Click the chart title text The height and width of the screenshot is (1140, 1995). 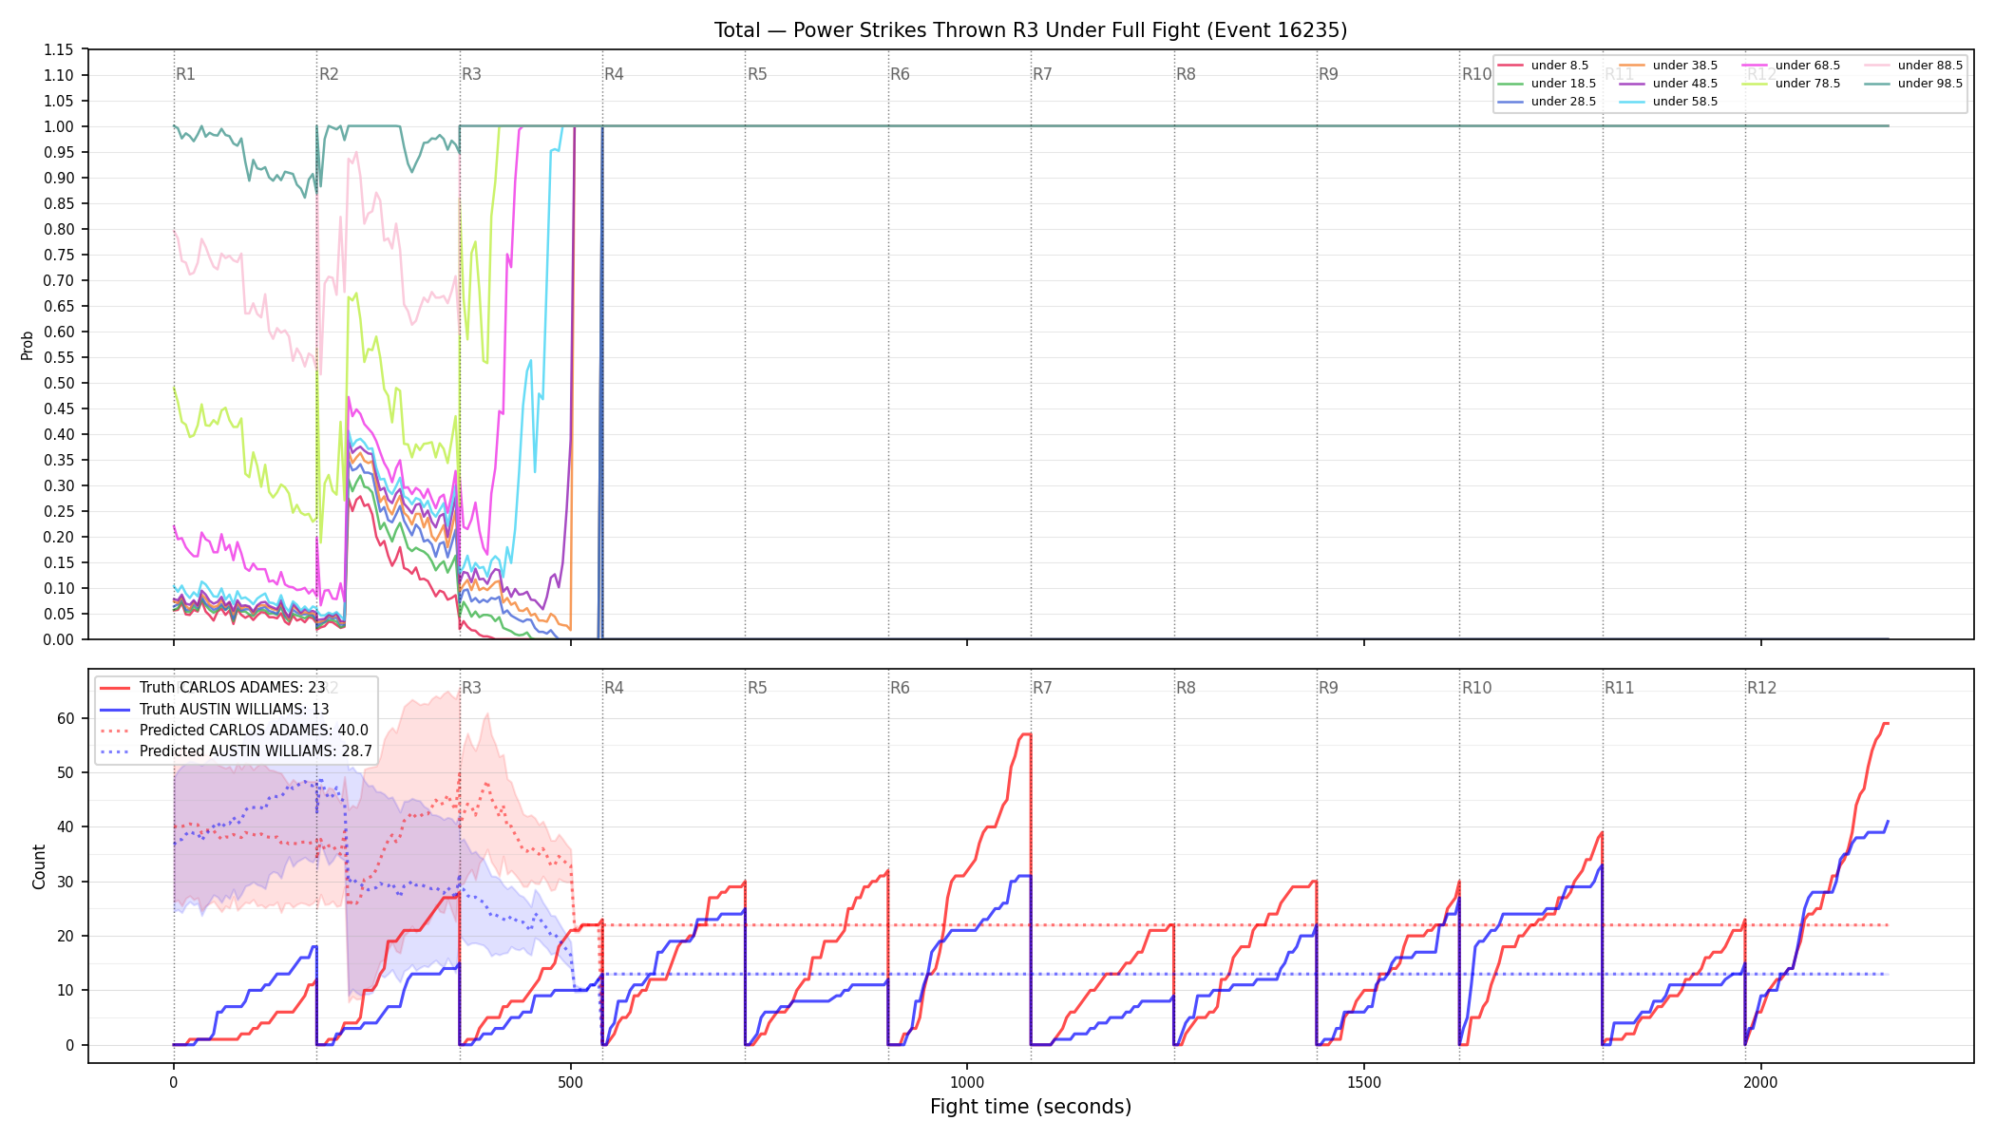coord(1031,30)
